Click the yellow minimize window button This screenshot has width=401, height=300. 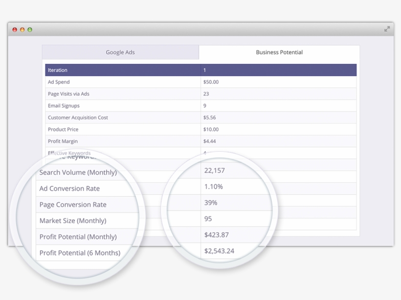[x=22, y=30]
